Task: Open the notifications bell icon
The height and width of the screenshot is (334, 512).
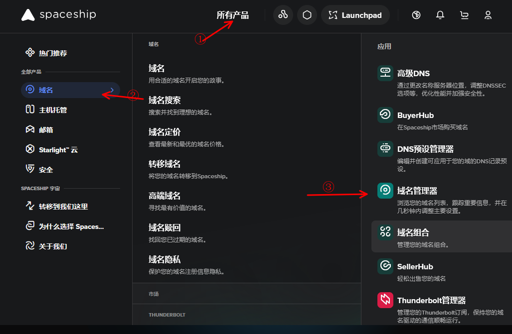Action: click(440, 15)
